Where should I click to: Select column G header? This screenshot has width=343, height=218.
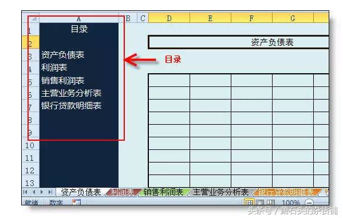293,18
